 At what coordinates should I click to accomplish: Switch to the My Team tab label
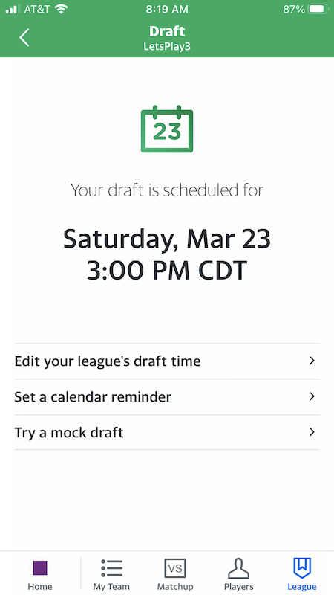click(x=111, y=586)
